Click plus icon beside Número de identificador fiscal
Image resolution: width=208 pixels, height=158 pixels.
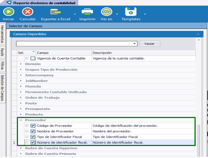pyautogui.click(x=27, y=142)
